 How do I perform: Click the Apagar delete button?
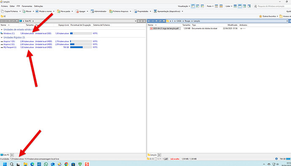[81, 11]
